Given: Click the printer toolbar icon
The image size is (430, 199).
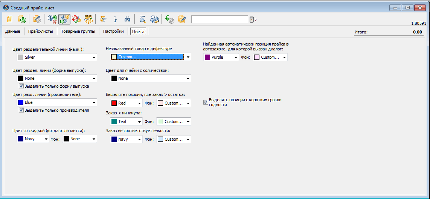Looking at the screenshot, I should coord(154,20).
